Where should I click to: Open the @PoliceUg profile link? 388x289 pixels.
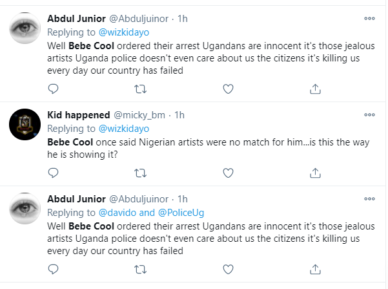pos(170,212)
